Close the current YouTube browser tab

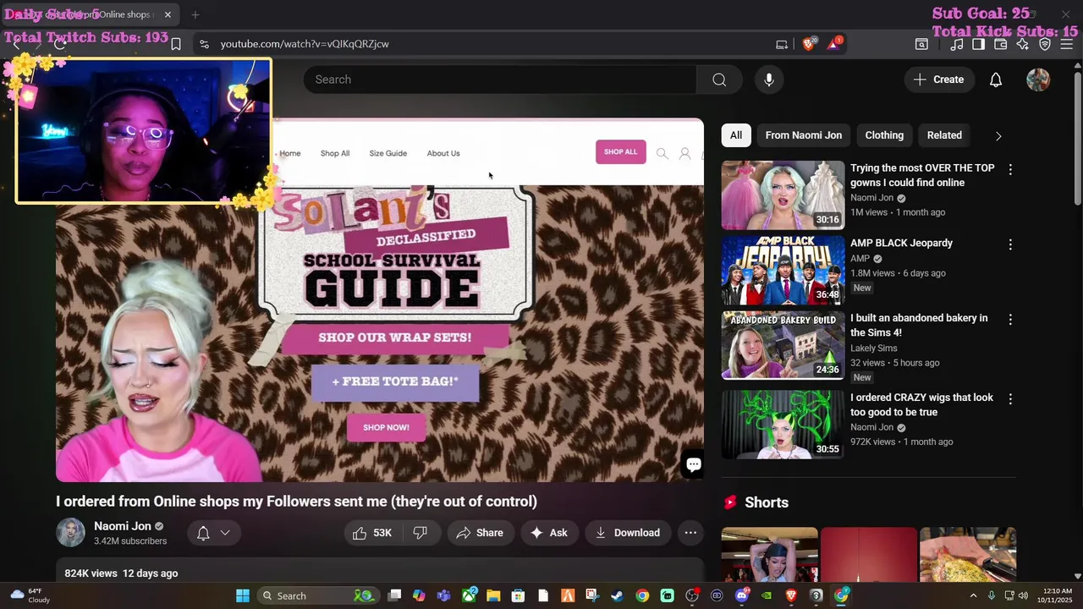[168, 14]
